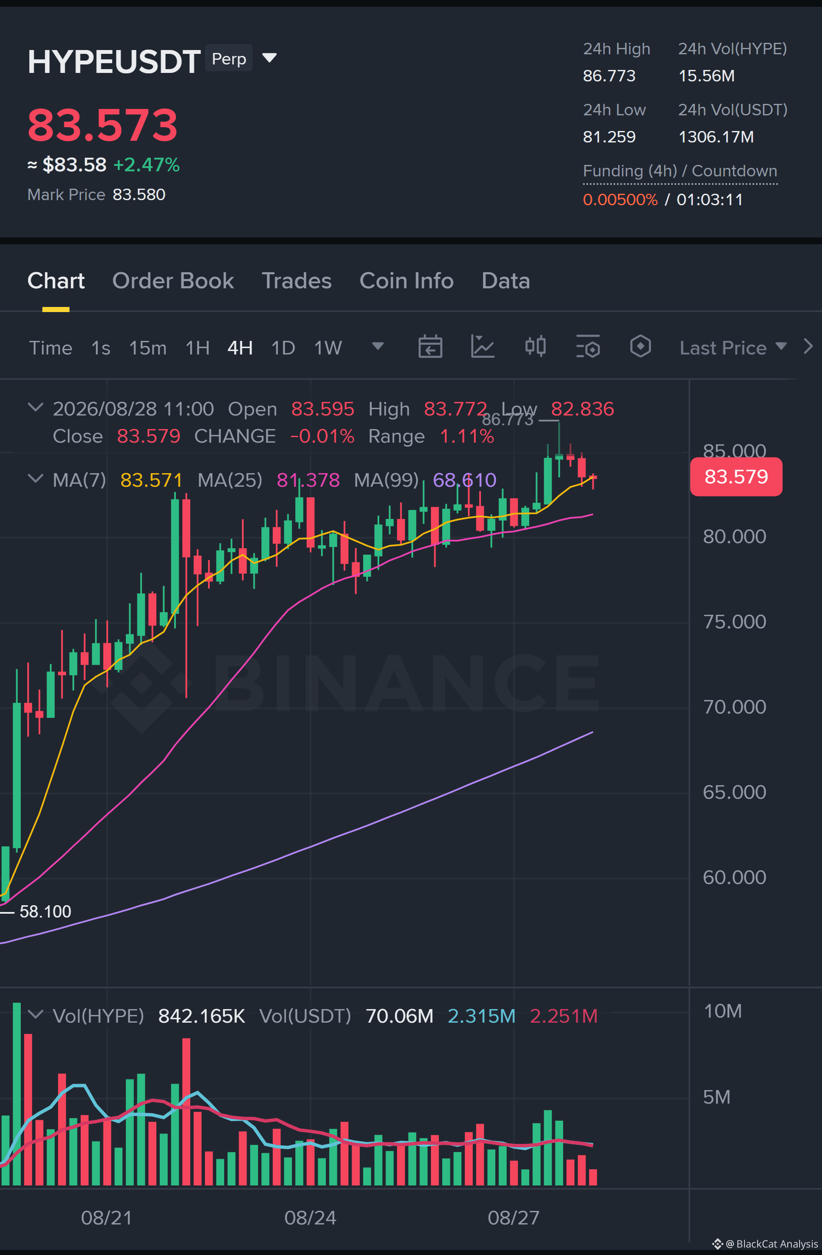Click the MA(7) value 83.571

pyautogui.click(x=151, y=480)
